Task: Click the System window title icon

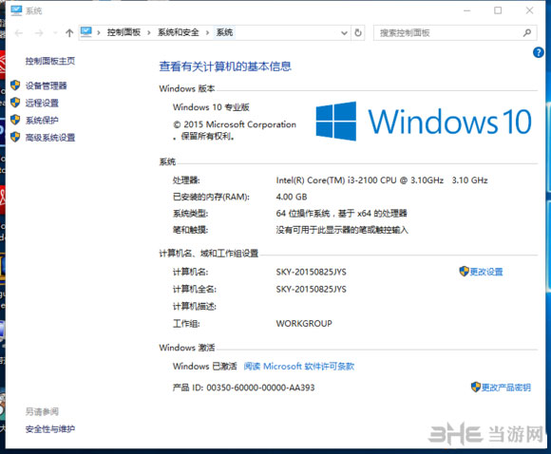Action: [x=16, y=10]
